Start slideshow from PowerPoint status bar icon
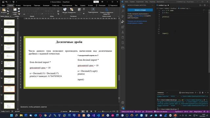 [x=95, y=111]
